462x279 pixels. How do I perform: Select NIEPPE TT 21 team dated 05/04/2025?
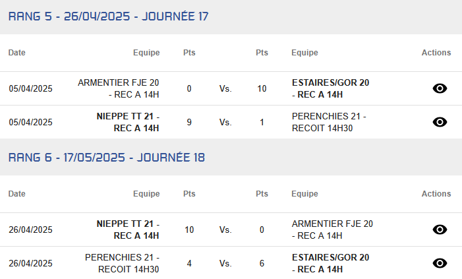pyautogui.click(x=128, y=122)
